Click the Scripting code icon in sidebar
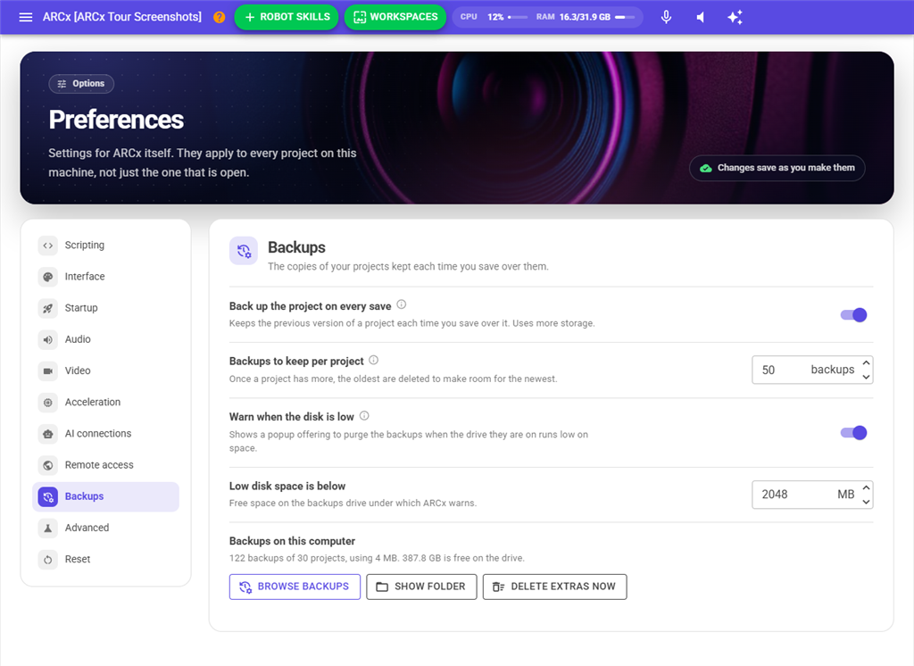The height and width of the screenshot is (666, 914). pos(48,246)
